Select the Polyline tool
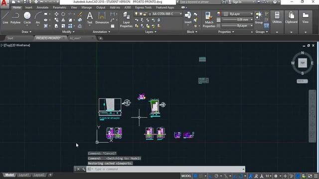319x179 pixels. coord(15,18)
